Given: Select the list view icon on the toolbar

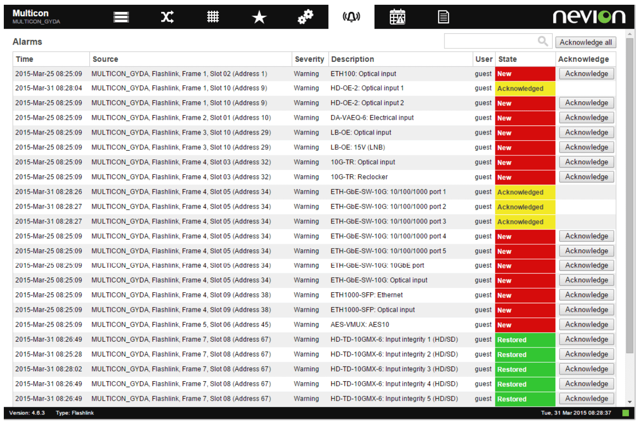Looking at the screenshot, I should (121, 16).
